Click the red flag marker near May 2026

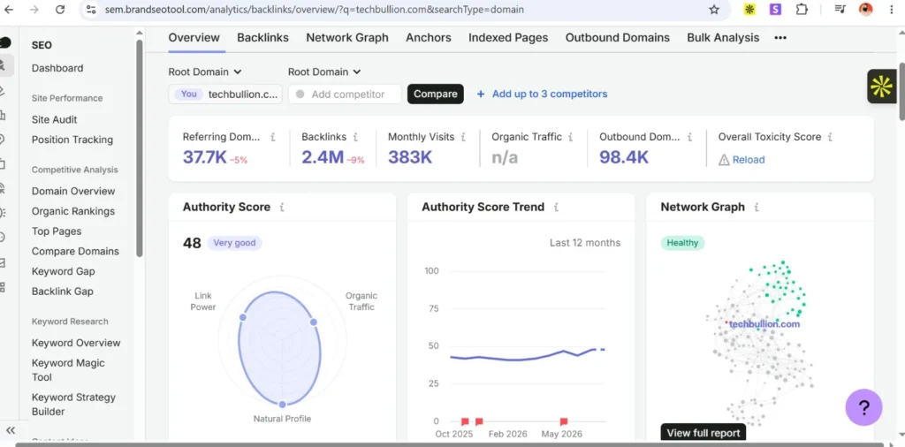[564, 421]
